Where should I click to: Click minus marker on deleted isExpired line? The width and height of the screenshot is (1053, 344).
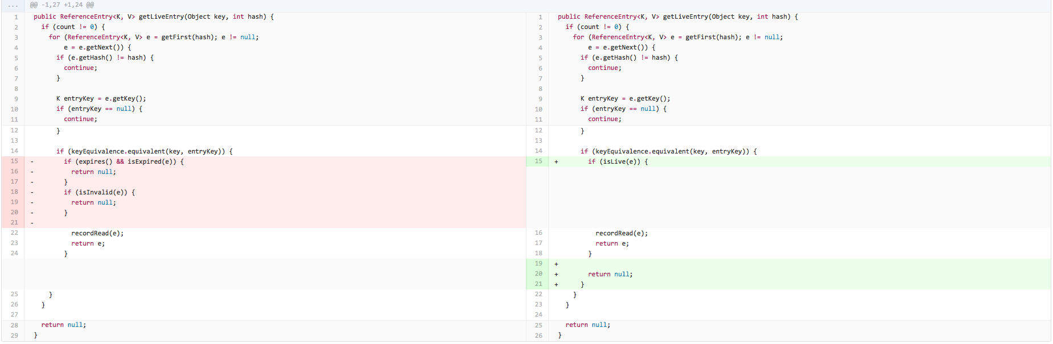[x=32, y=162]
